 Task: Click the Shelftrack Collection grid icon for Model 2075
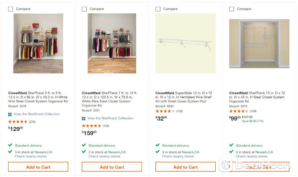click(x=10, y=114)
